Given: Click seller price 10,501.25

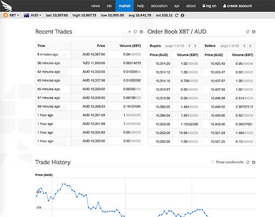Looking at the screenshot, I should click(218, 142).
